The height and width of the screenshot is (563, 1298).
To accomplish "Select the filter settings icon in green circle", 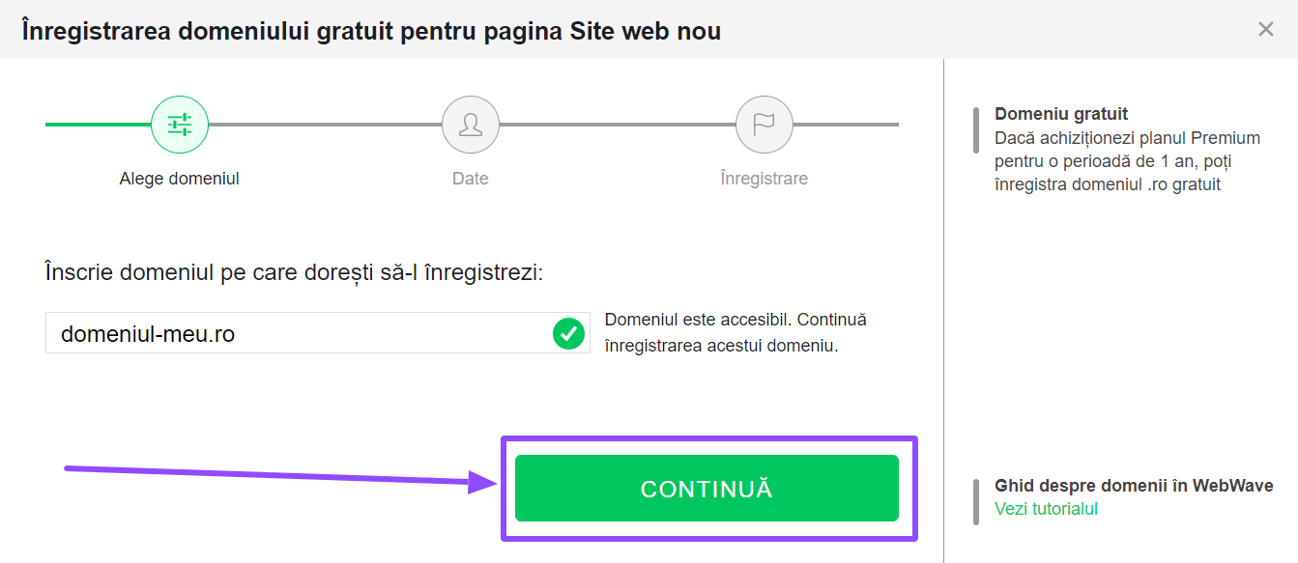I will click(179, 124).
